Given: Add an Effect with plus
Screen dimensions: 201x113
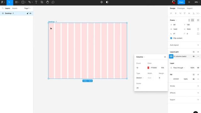Looking at the screenshot, I should point(198,93).
